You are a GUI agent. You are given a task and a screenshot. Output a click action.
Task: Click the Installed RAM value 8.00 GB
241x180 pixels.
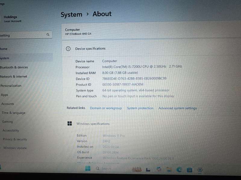point(120,73)
